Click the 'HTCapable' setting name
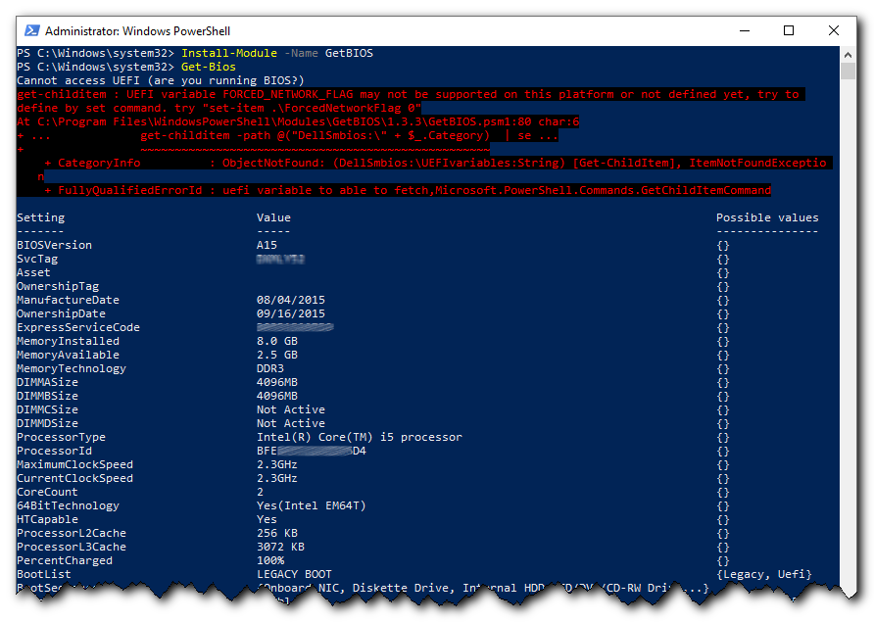The image size is (874, 623). coord(47,519)
